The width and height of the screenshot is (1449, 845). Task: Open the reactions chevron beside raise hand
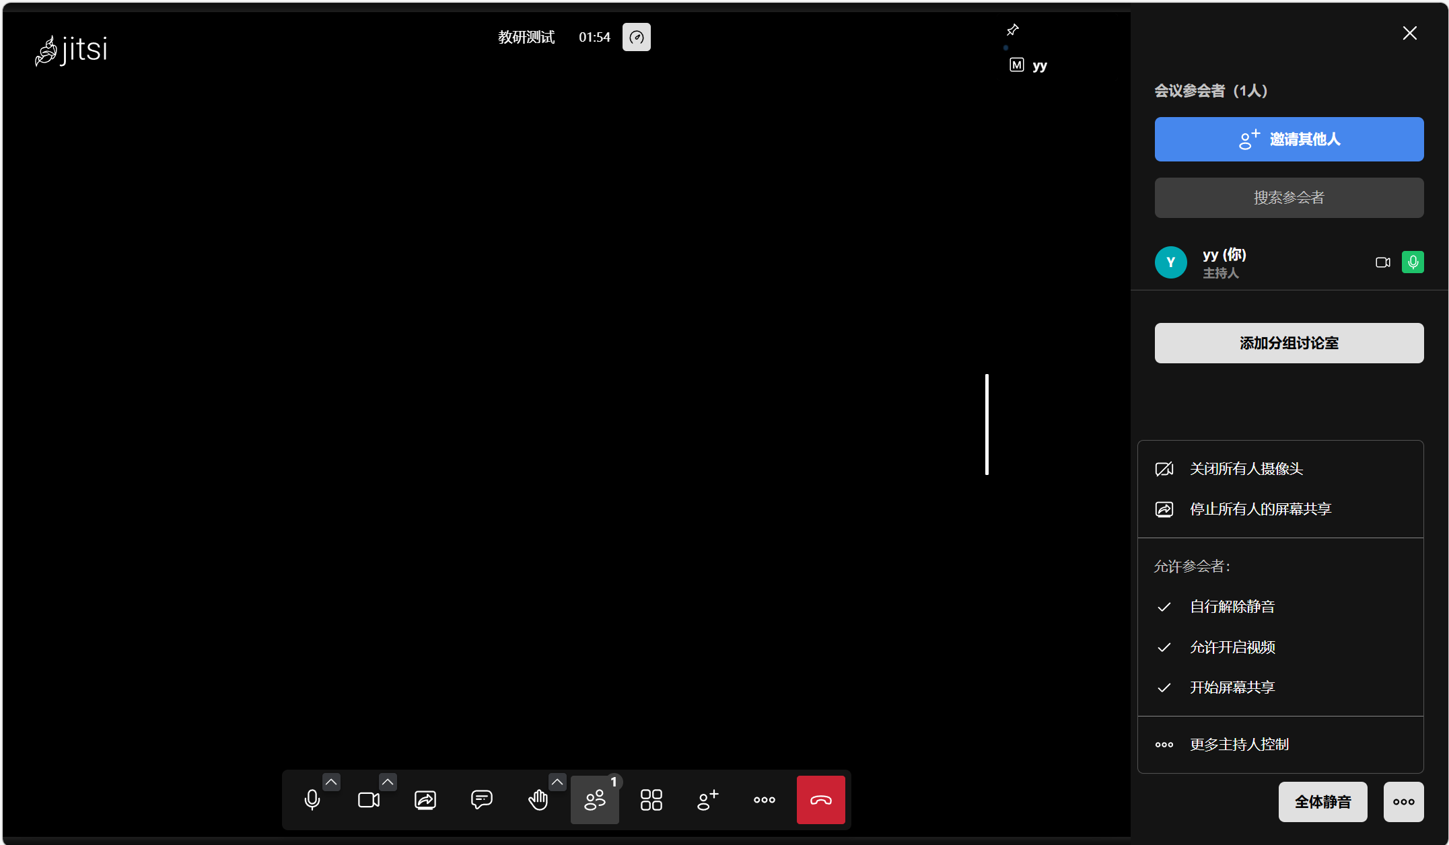(x=557, y=782)
